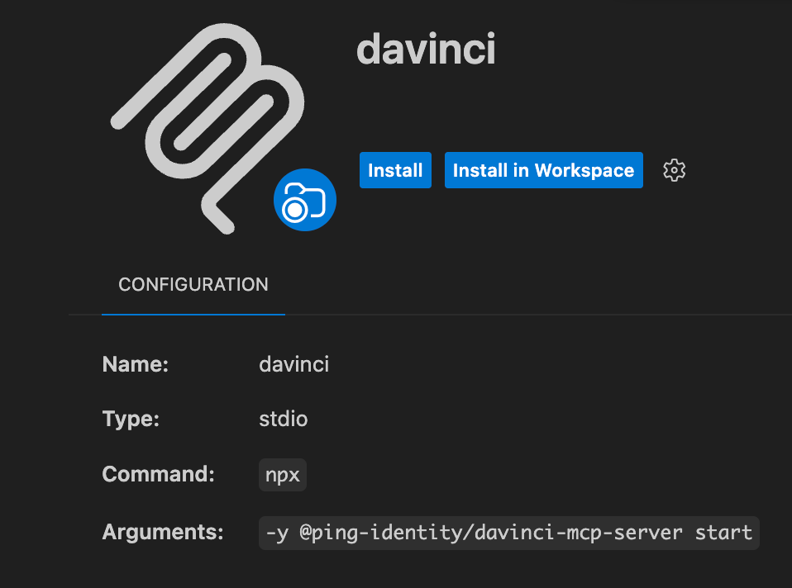Click Install in Workspace button
This screenshot has width=792, height=588.
click(x=543, y=170)
